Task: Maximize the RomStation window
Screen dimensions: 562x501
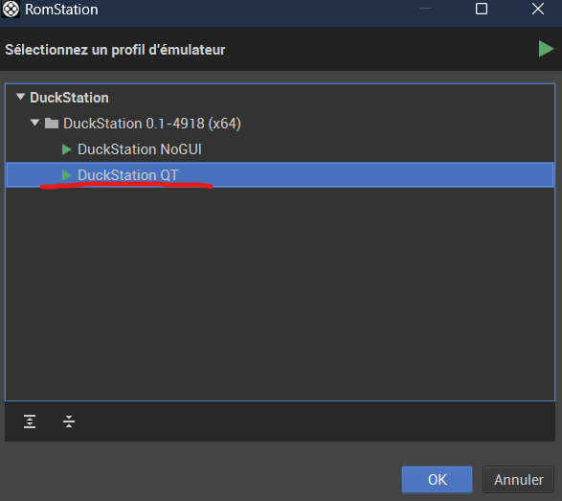Action: point(482,9)
